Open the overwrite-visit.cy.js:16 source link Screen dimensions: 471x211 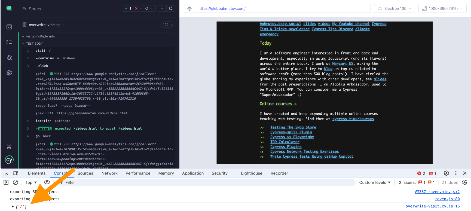[x=433, y=206]
